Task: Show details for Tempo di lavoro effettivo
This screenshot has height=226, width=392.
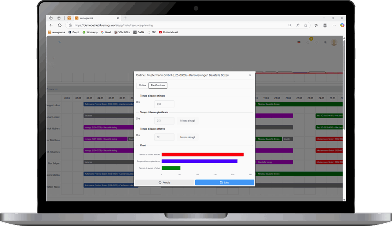Action: tap(187, 137)
